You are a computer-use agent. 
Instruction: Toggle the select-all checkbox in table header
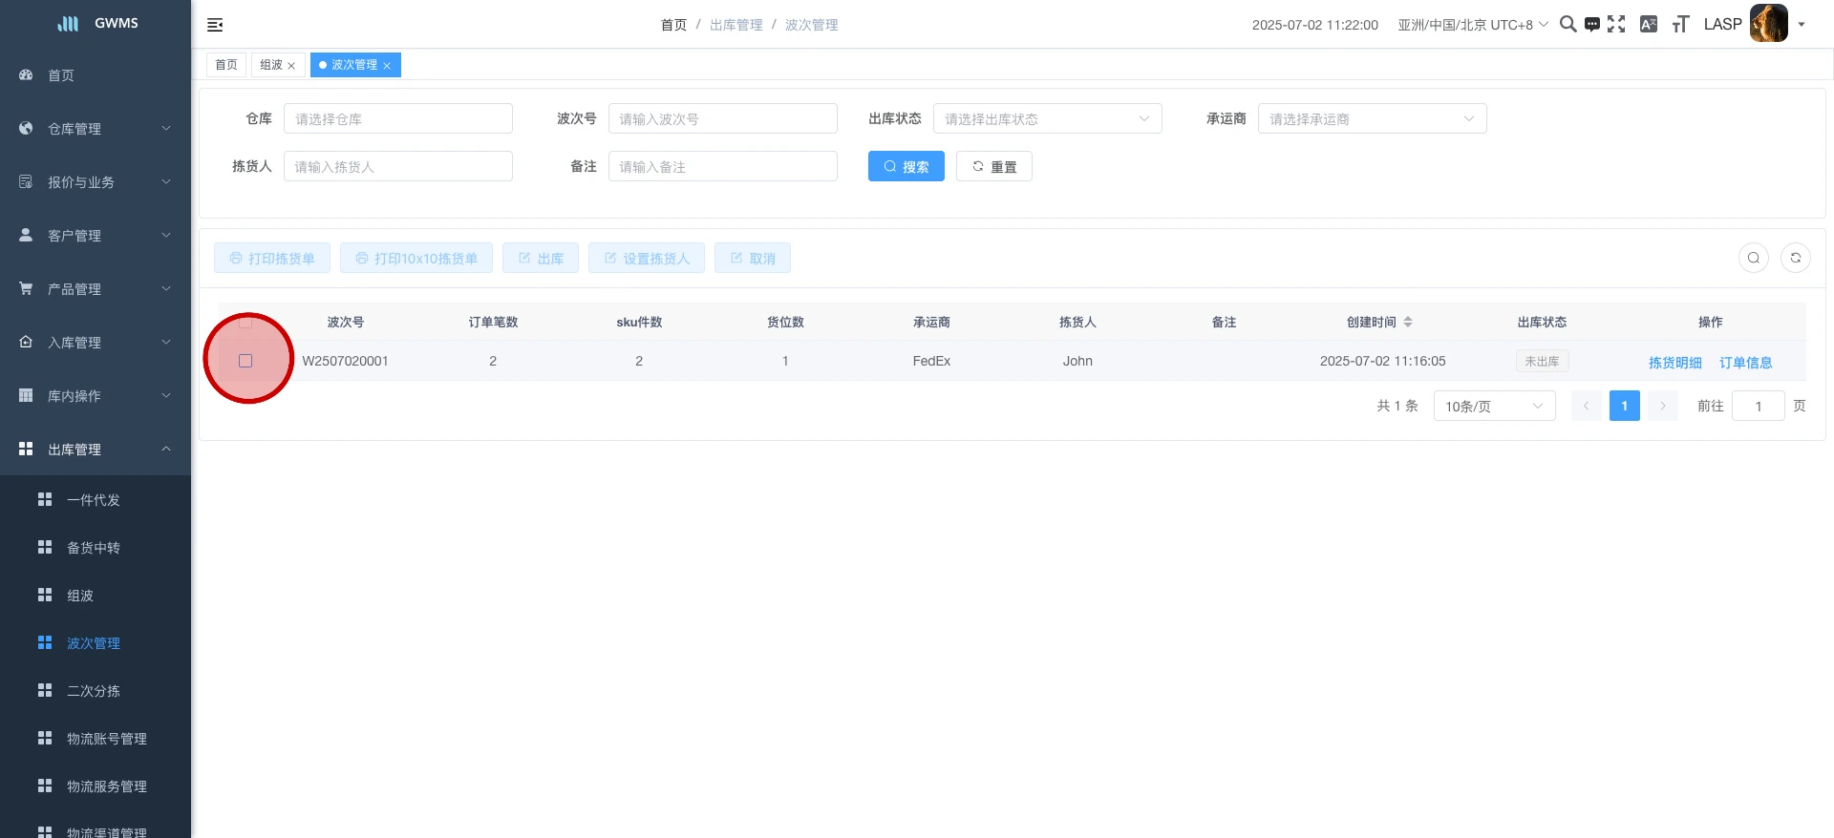(245, 323)
